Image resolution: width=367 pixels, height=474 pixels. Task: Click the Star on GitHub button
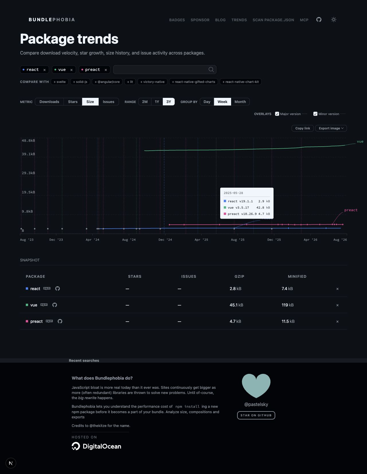pyautogui.click(x=256, y=415)
